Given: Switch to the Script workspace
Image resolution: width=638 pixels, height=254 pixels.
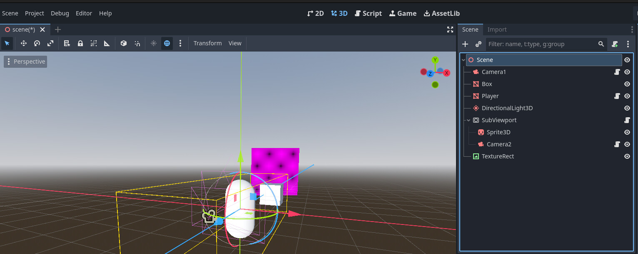Looking at the screenshot, I should [368, 13].
